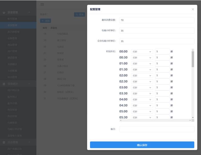Click the 报表统计 section icon

pyautogui.click(x=4, y=84)
